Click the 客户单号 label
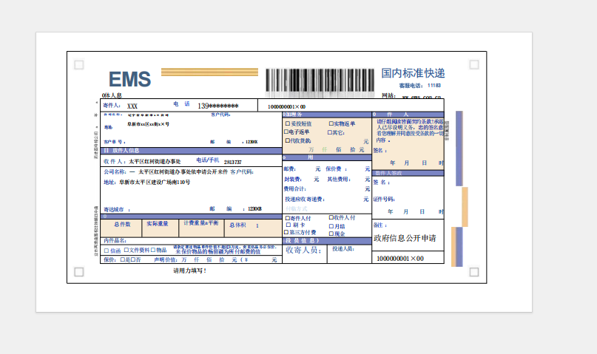597x354 pixels. click(x=114, y=142)
